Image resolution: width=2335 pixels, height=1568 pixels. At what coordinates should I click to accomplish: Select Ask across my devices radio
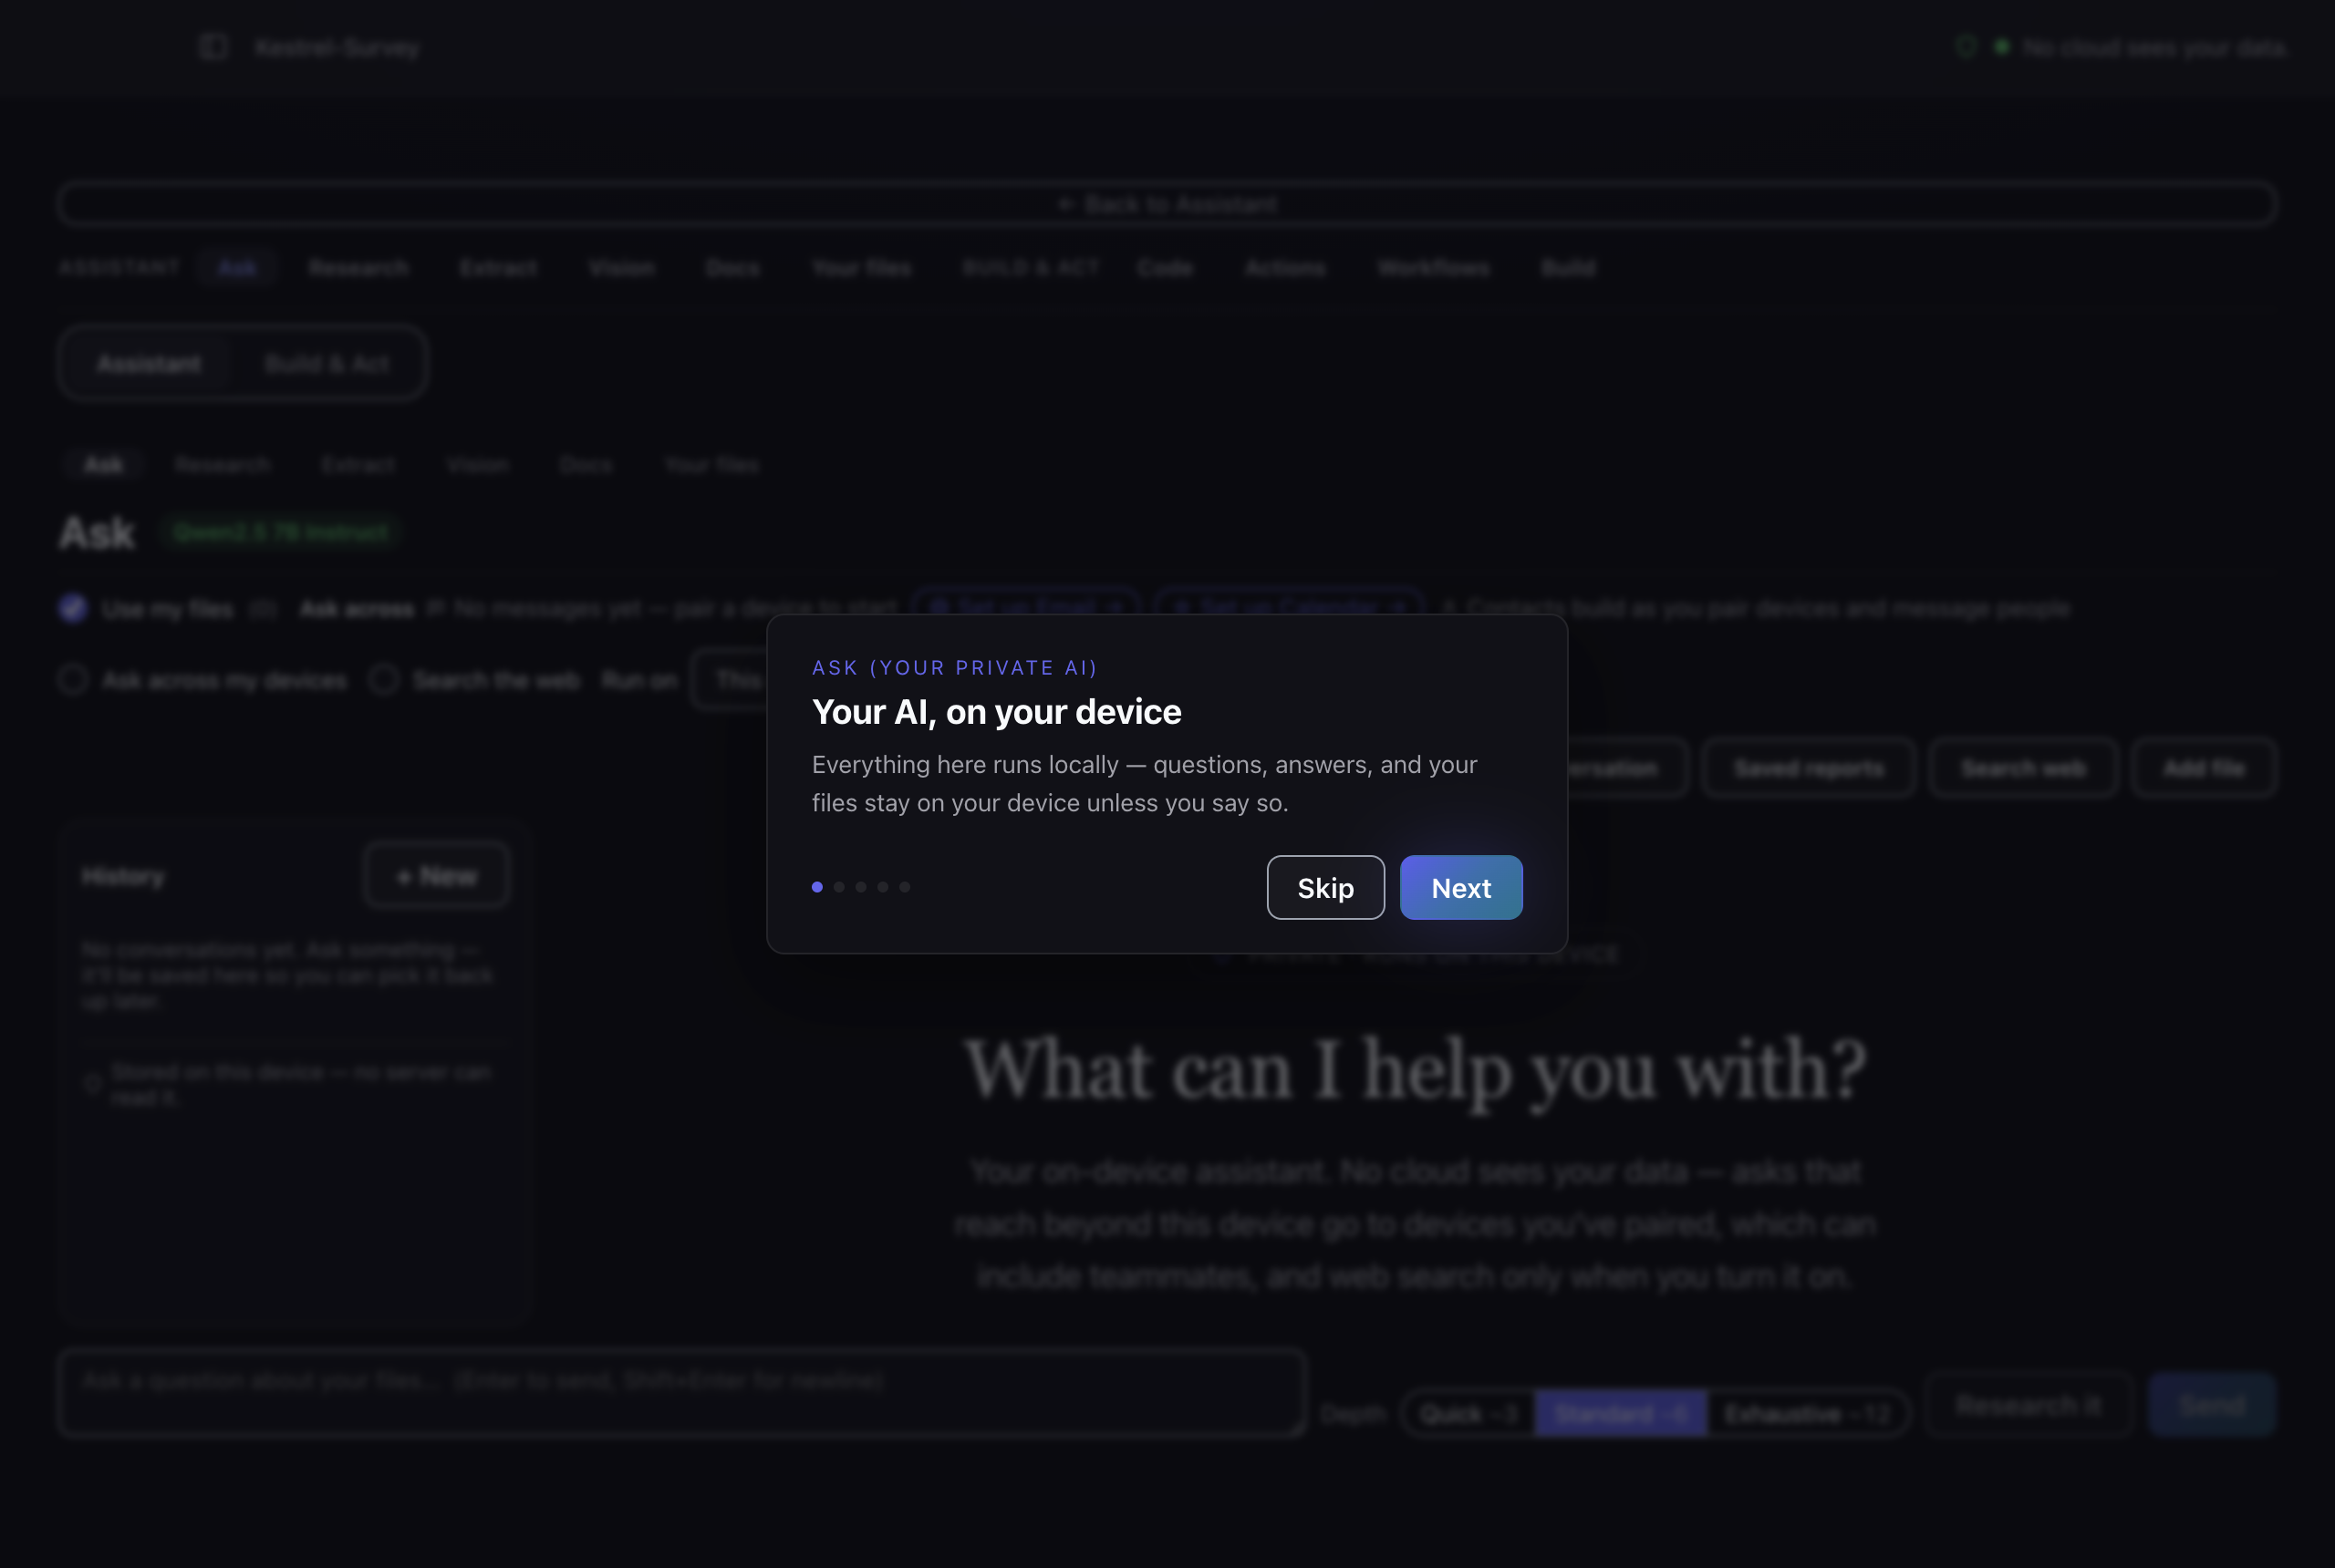tap(72, 680)
